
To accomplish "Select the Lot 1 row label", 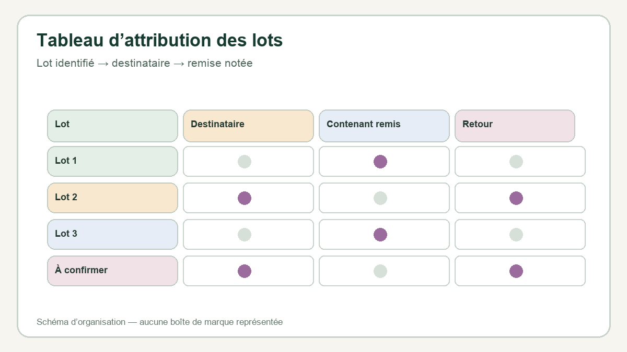I will click(x=112, y=162).
